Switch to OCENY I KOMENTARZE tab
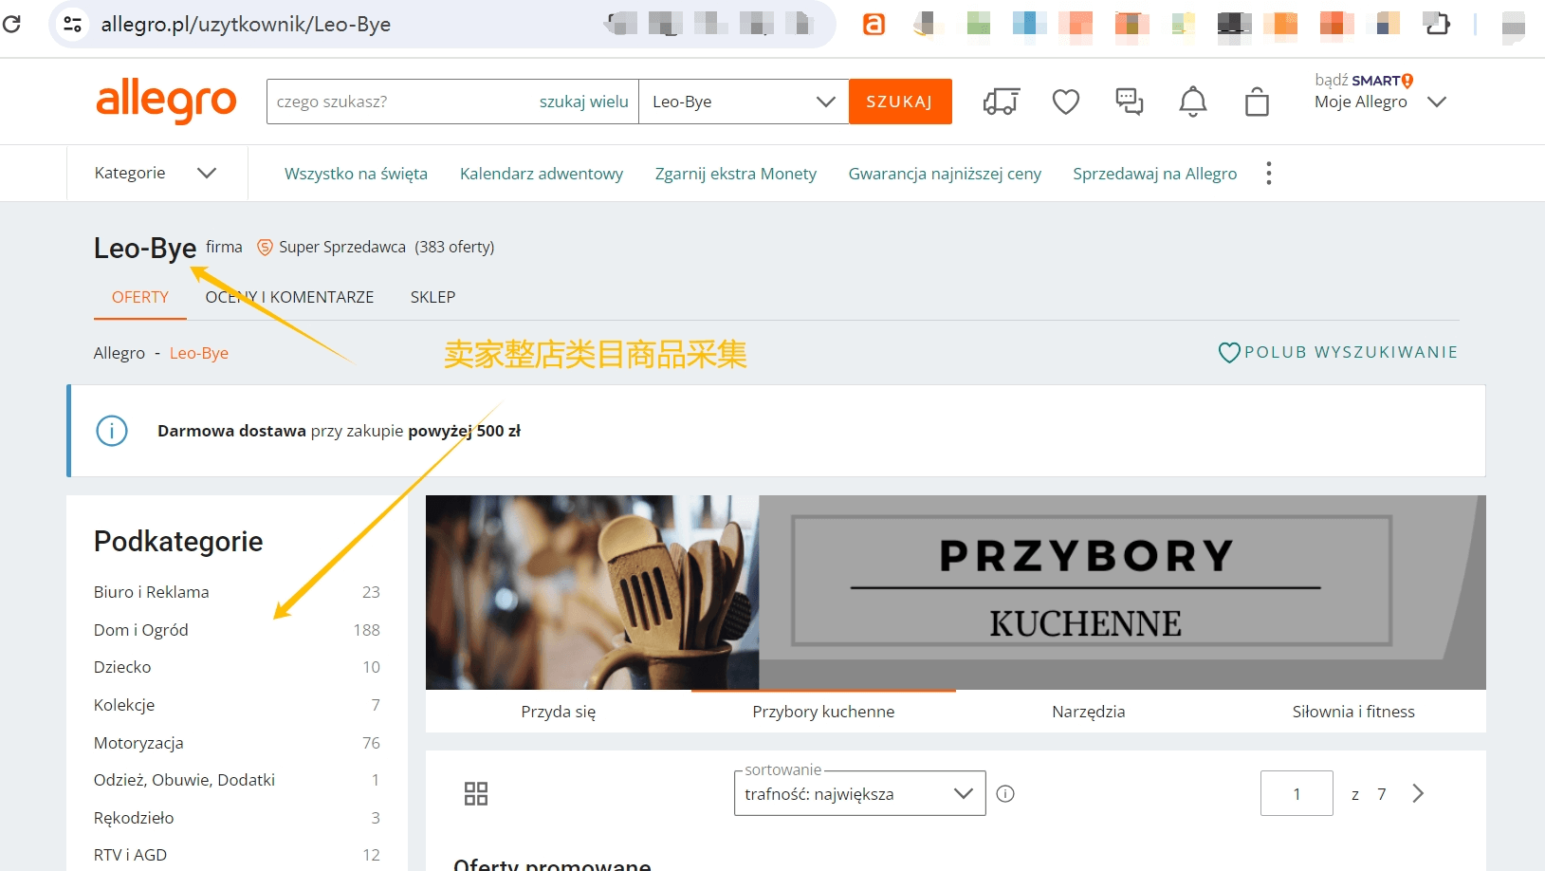This screenshot has height=871, width=1545. [289, 297]
